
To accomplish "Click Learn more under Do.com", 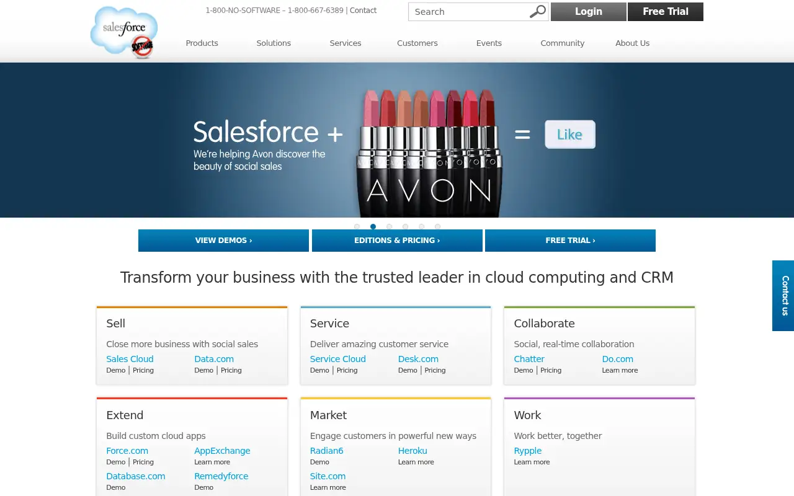I will 620,370.
